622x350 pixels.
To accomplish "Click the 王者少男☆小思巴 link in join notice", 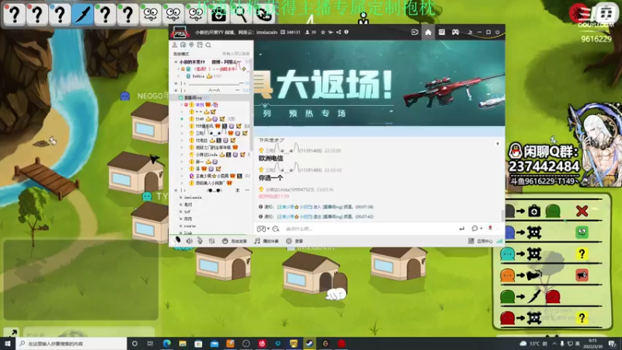I will (295, 207).
